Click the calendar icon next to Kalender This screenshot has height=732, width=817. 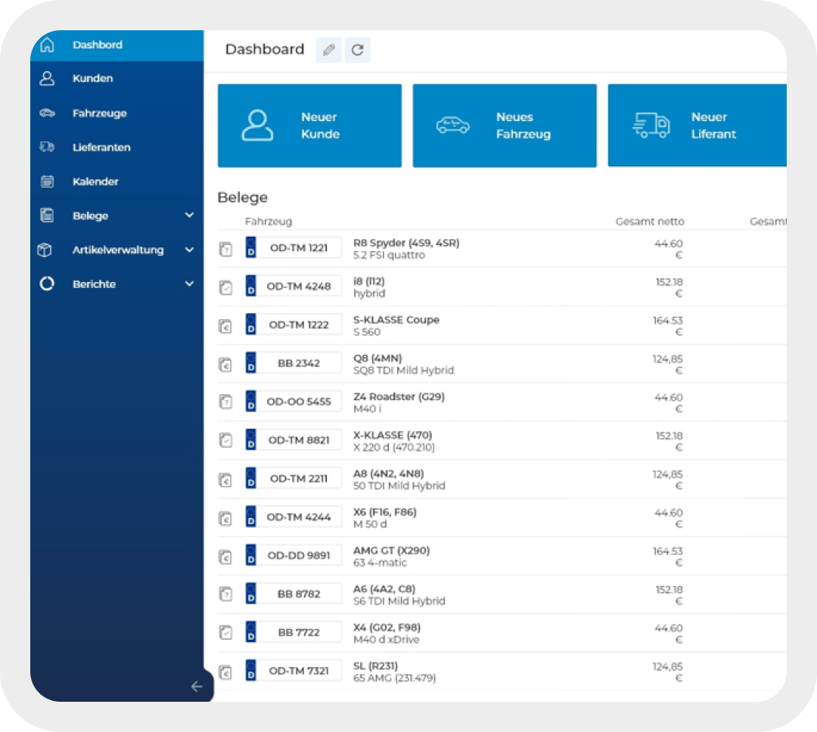47,181
